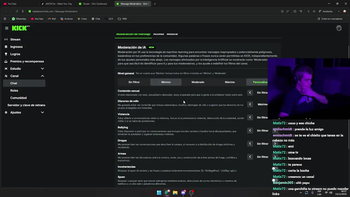The height and width of the screenshot is (197, 350).
Task: Go back with the browser back arrow
Action: (x=5, y=11)
